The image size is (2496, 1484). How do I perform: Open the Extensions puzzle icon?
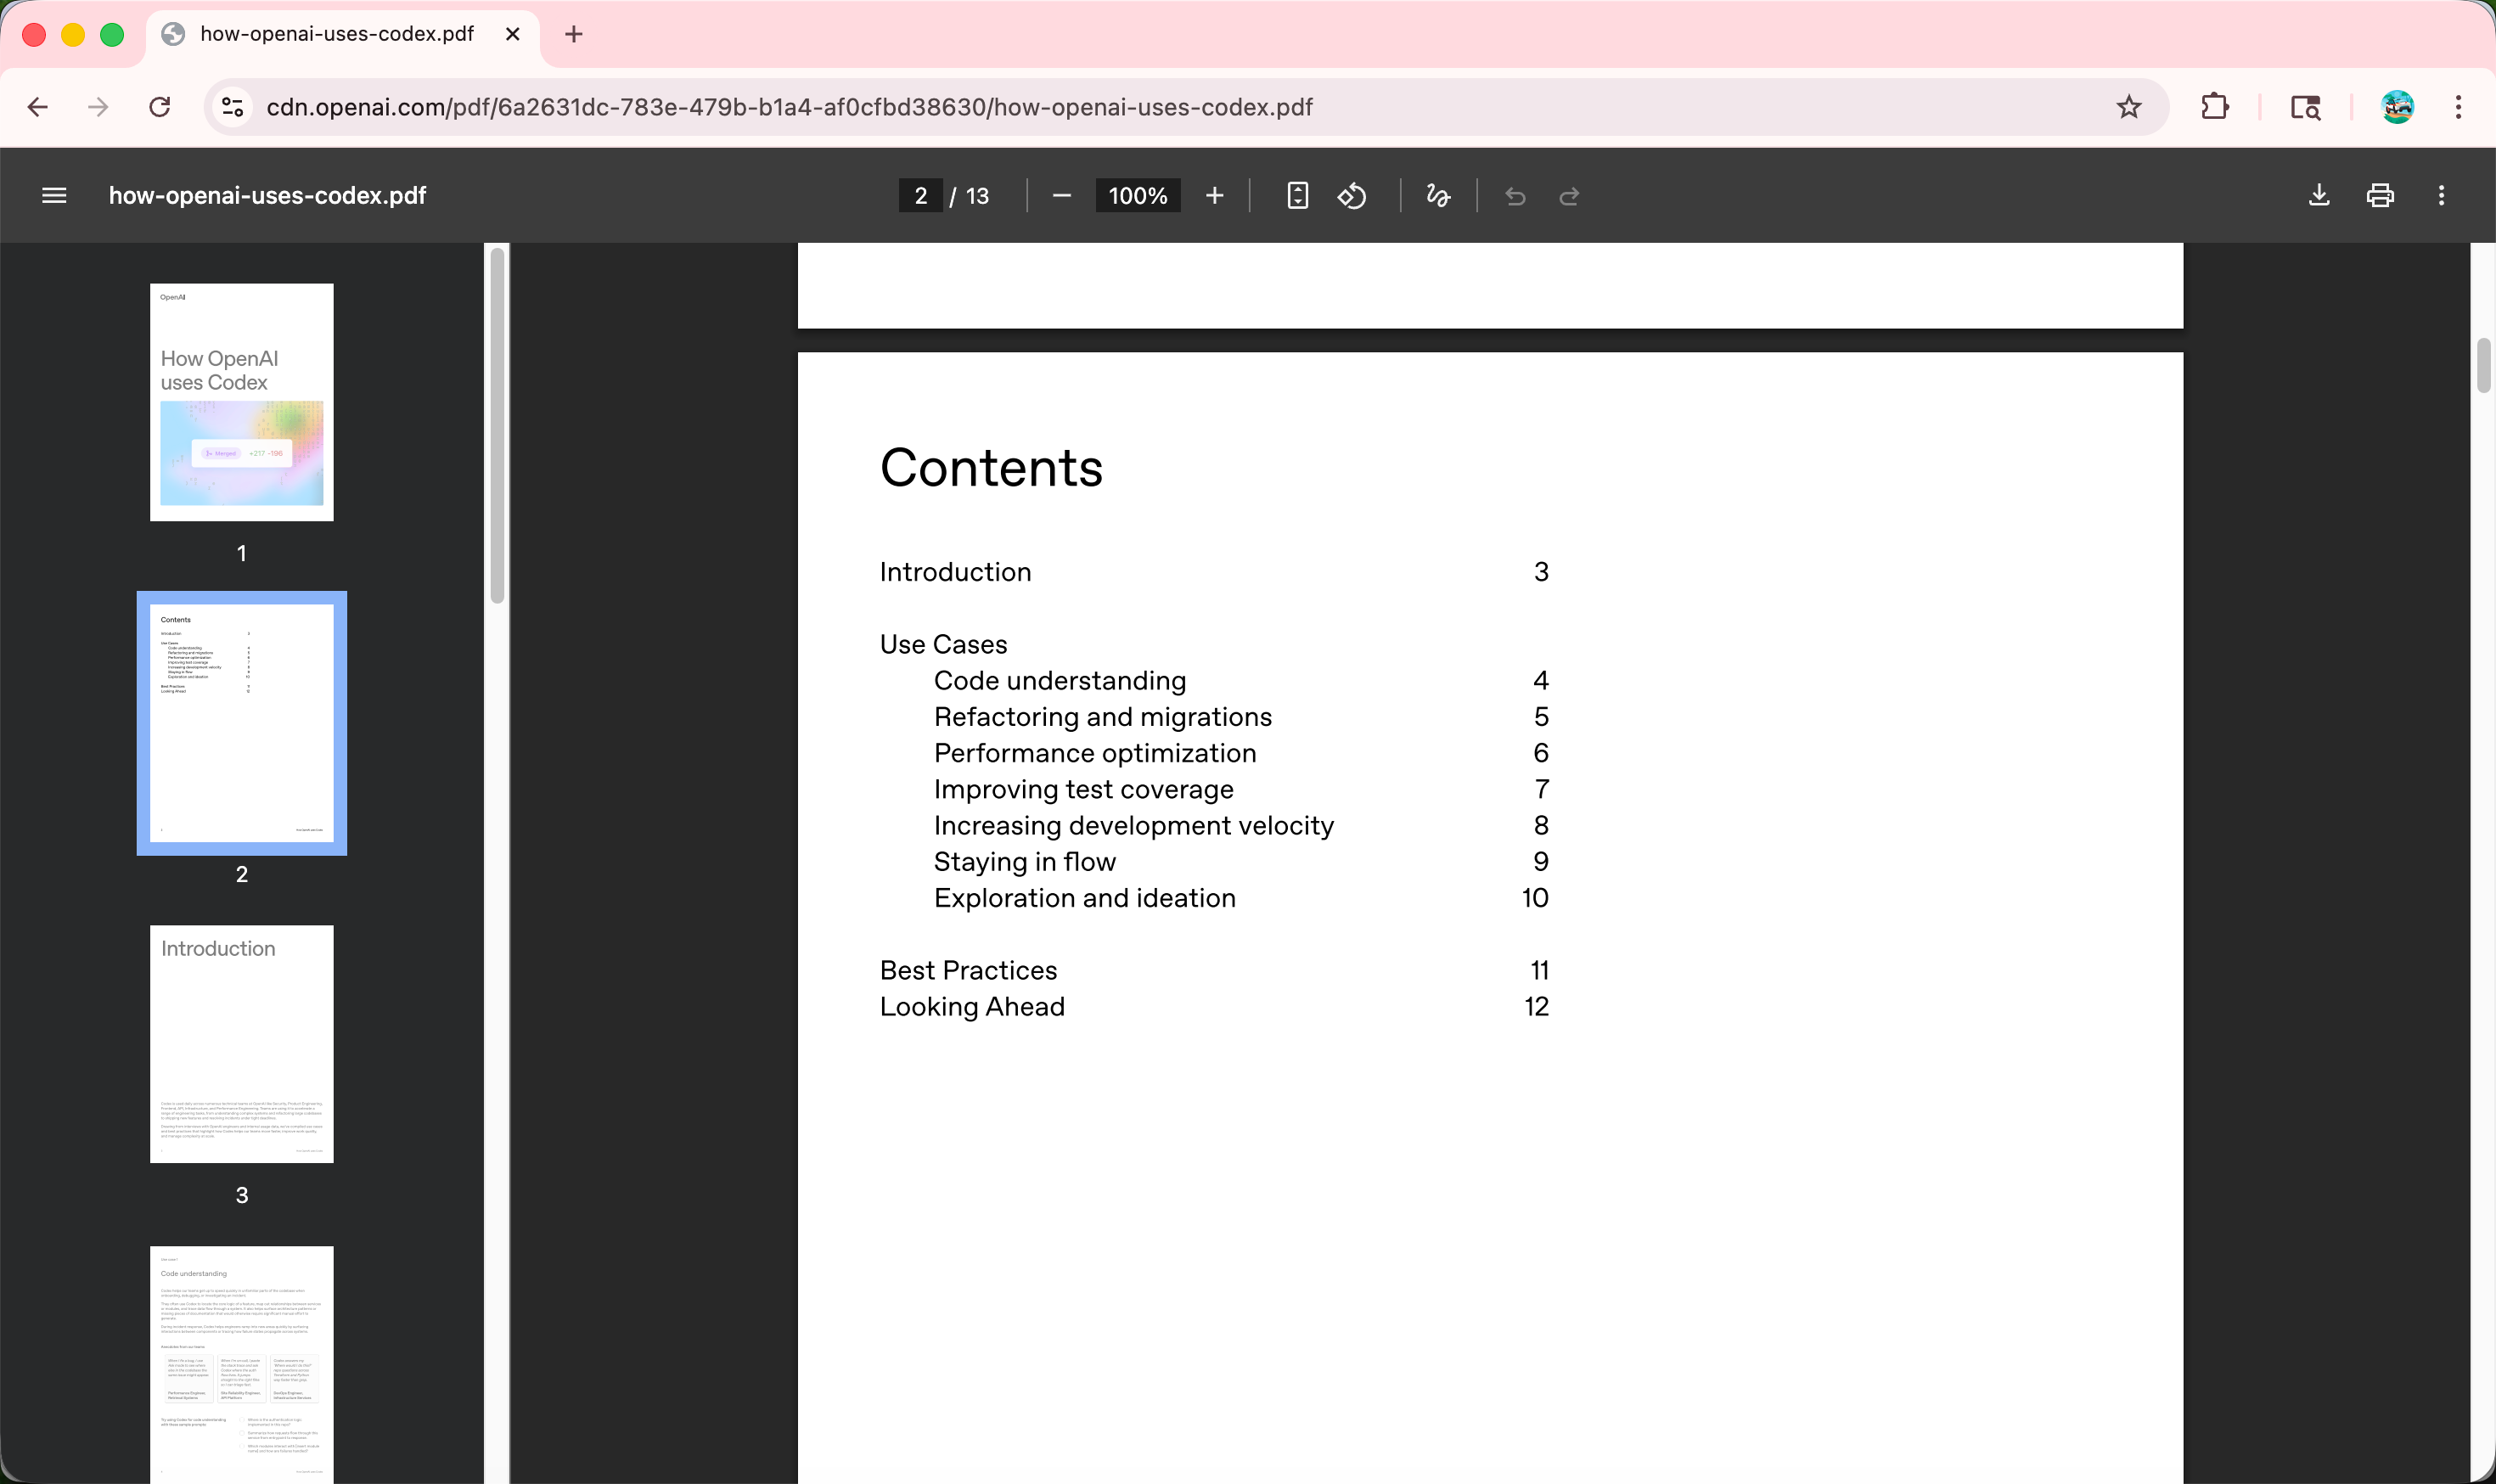pyautogui.click(x=2215, y=107)
